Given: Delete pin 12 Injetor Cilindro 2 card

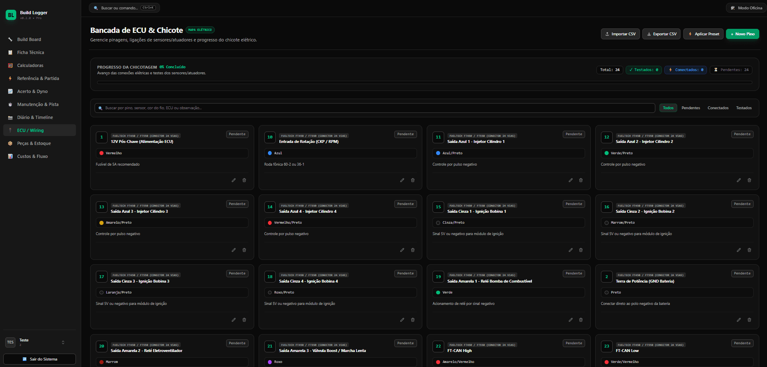Looking at the screenshot, I should coord(750,180).
